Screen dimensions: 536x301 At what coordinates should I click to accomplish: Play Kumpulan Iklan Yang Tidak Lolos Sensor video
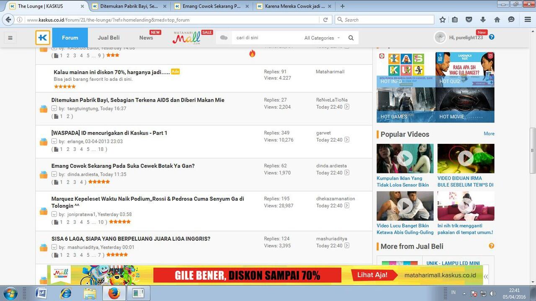[x=405, y=158]
